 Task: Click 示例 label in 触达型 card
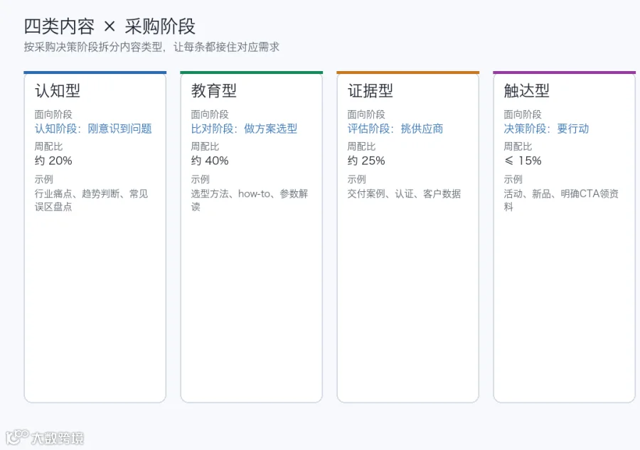coord(513,179)
